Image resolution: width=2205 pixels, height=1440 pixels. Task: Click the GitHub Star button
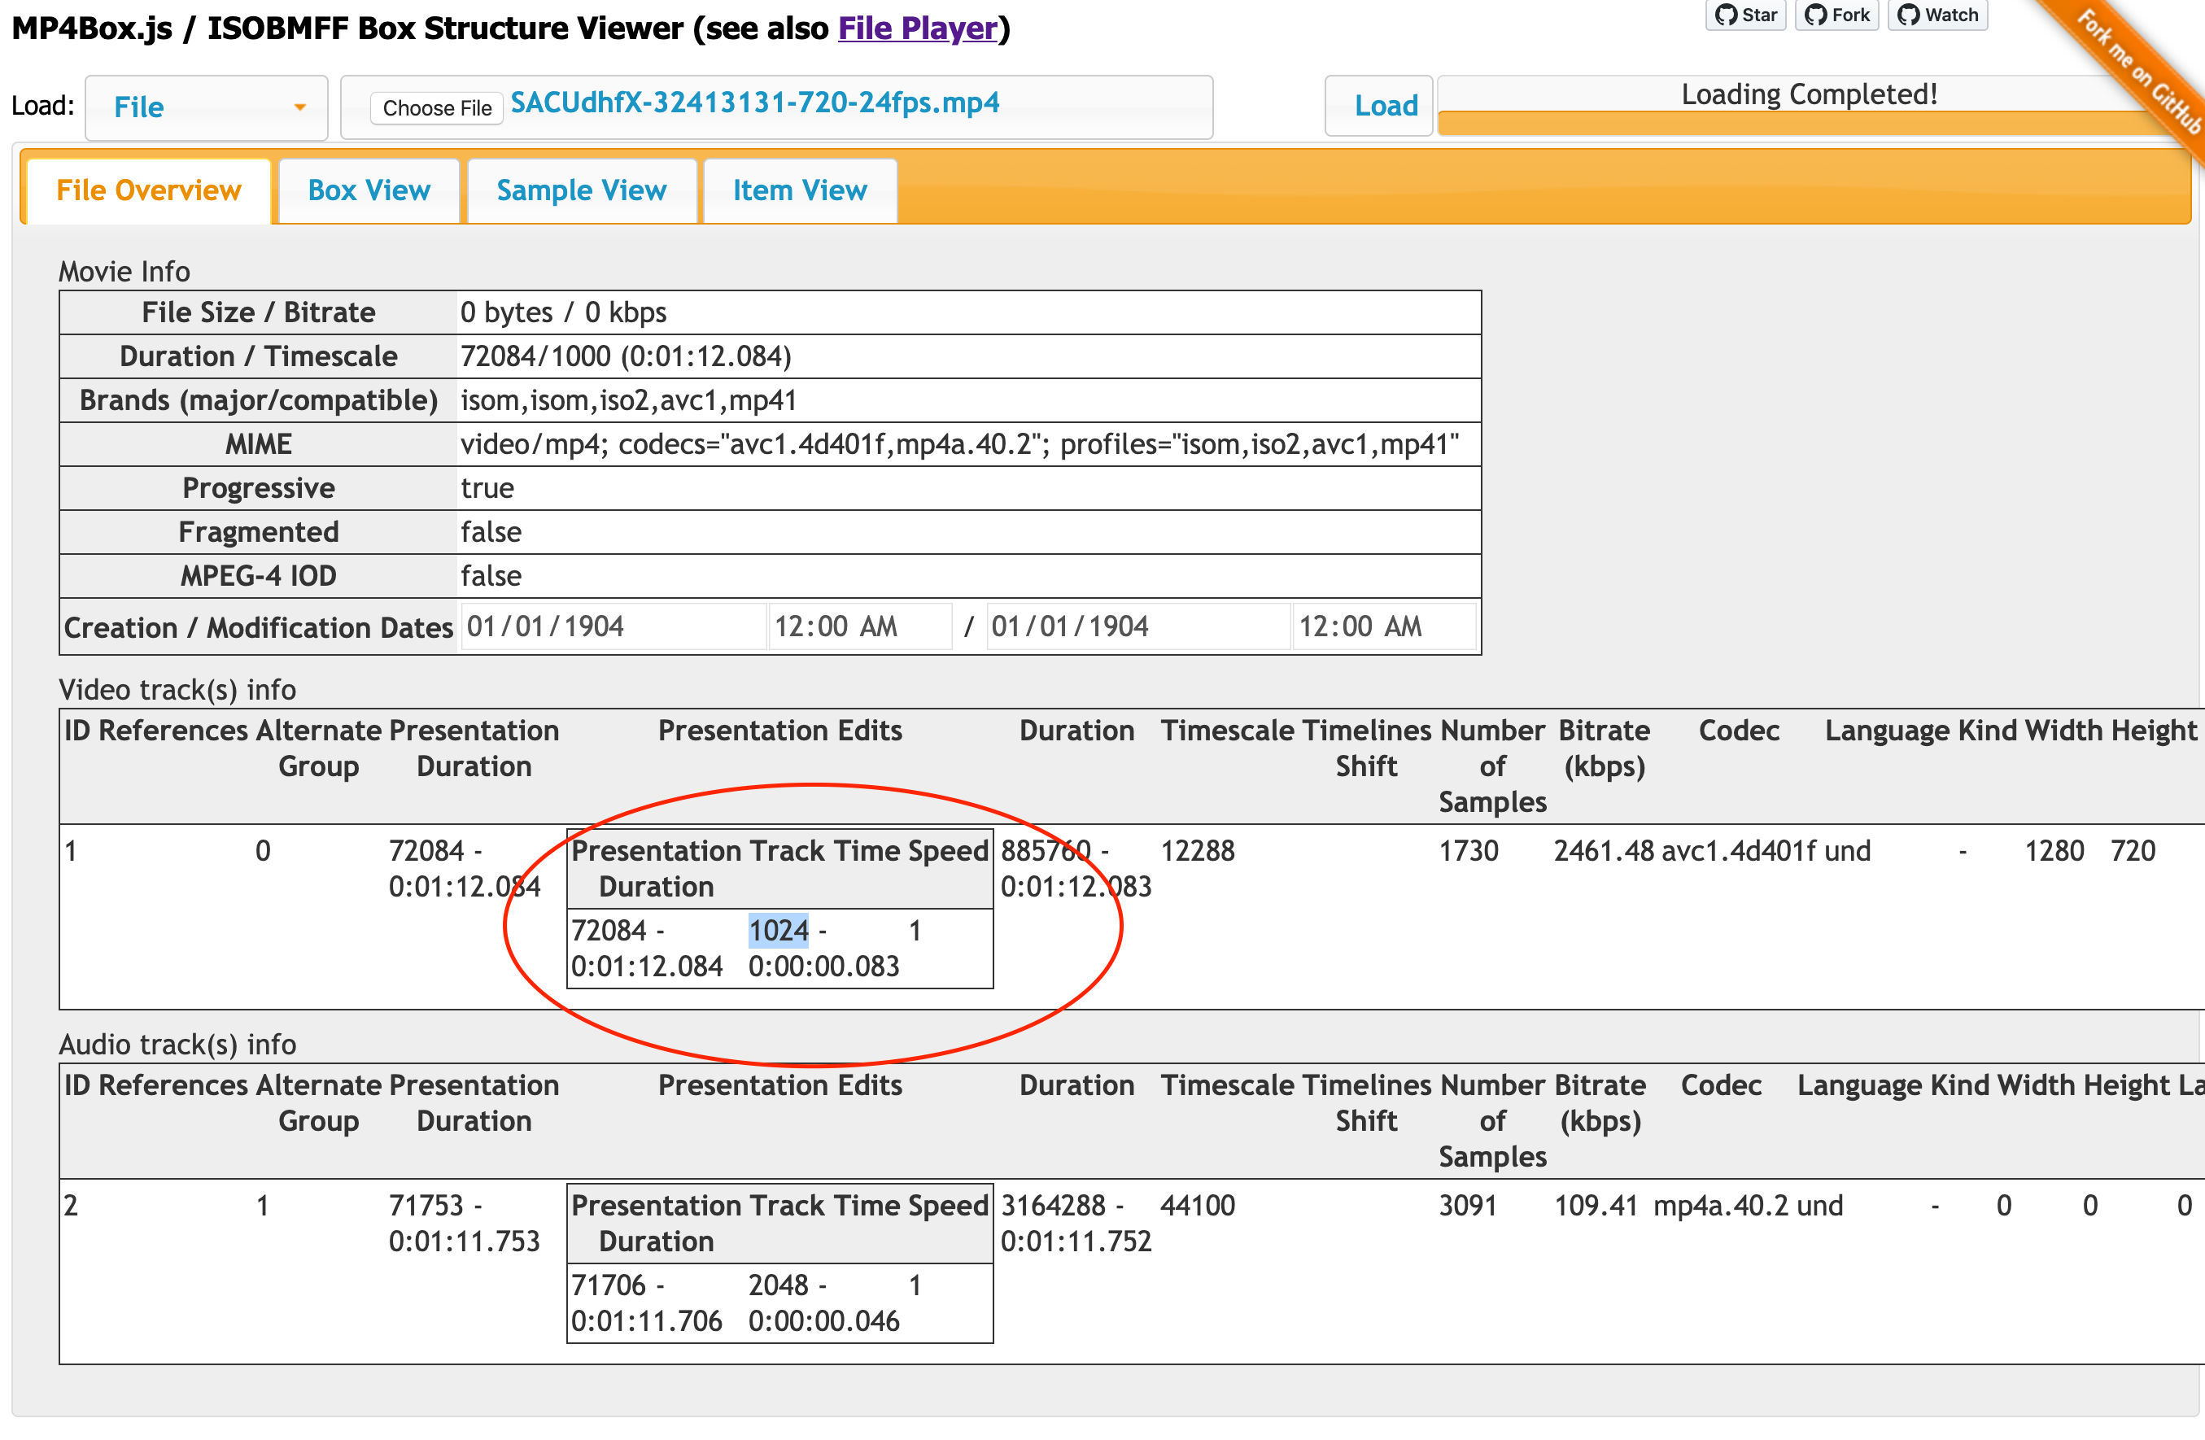point(1744,15)
